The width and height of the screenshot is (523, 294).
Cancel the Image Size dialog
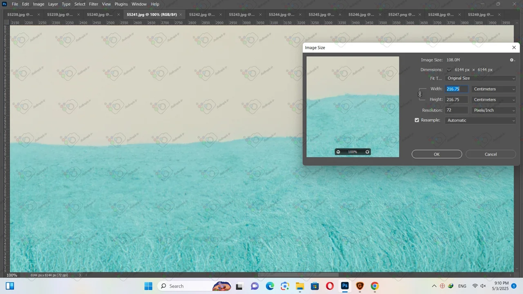(490, 154)
